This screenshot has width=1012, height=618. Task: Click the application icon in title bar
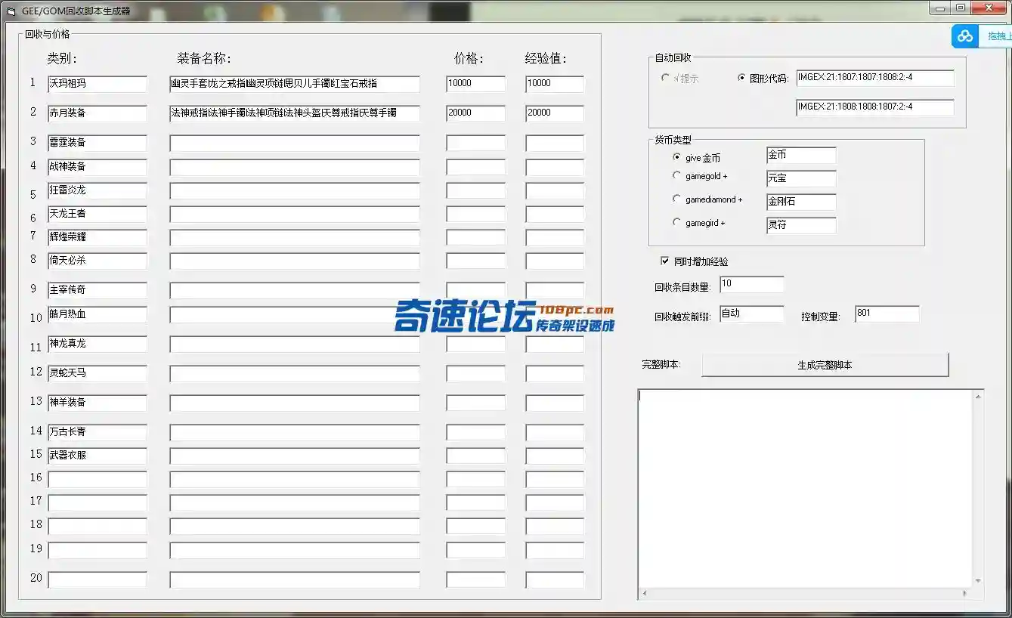[x=11, y=11]
